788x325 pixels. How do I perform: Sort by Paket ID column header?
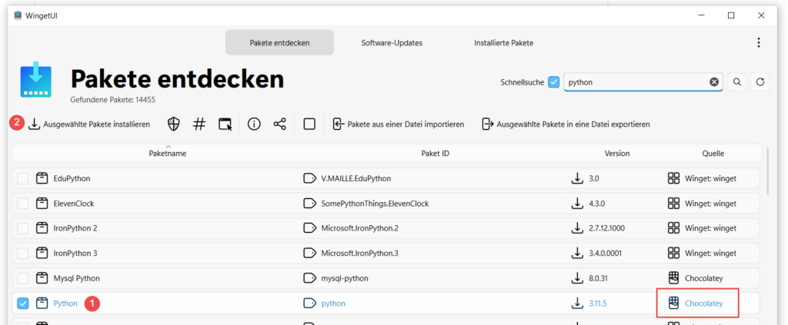[x=435, y=154]
